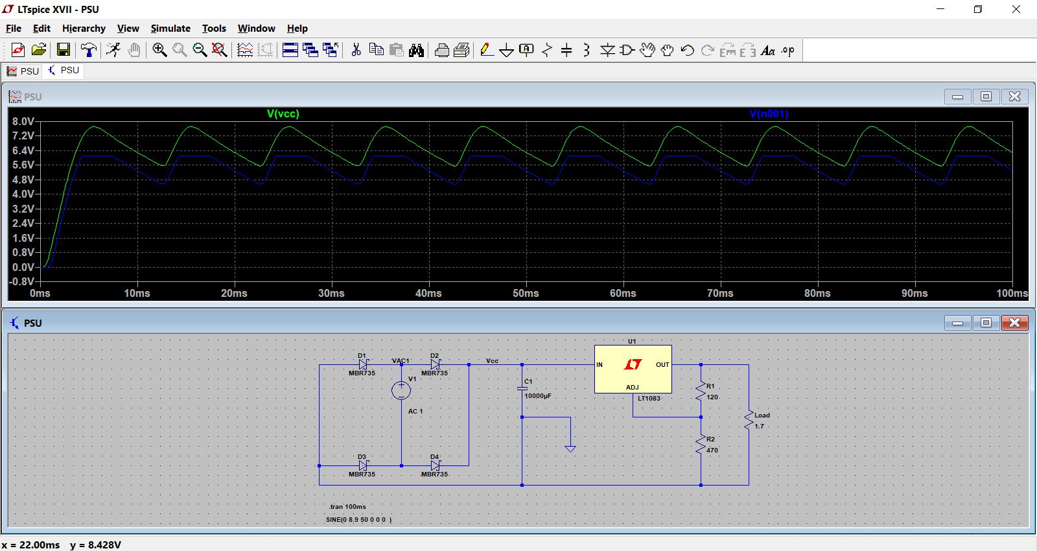Click the V(n001) trace label

point(769,114)
